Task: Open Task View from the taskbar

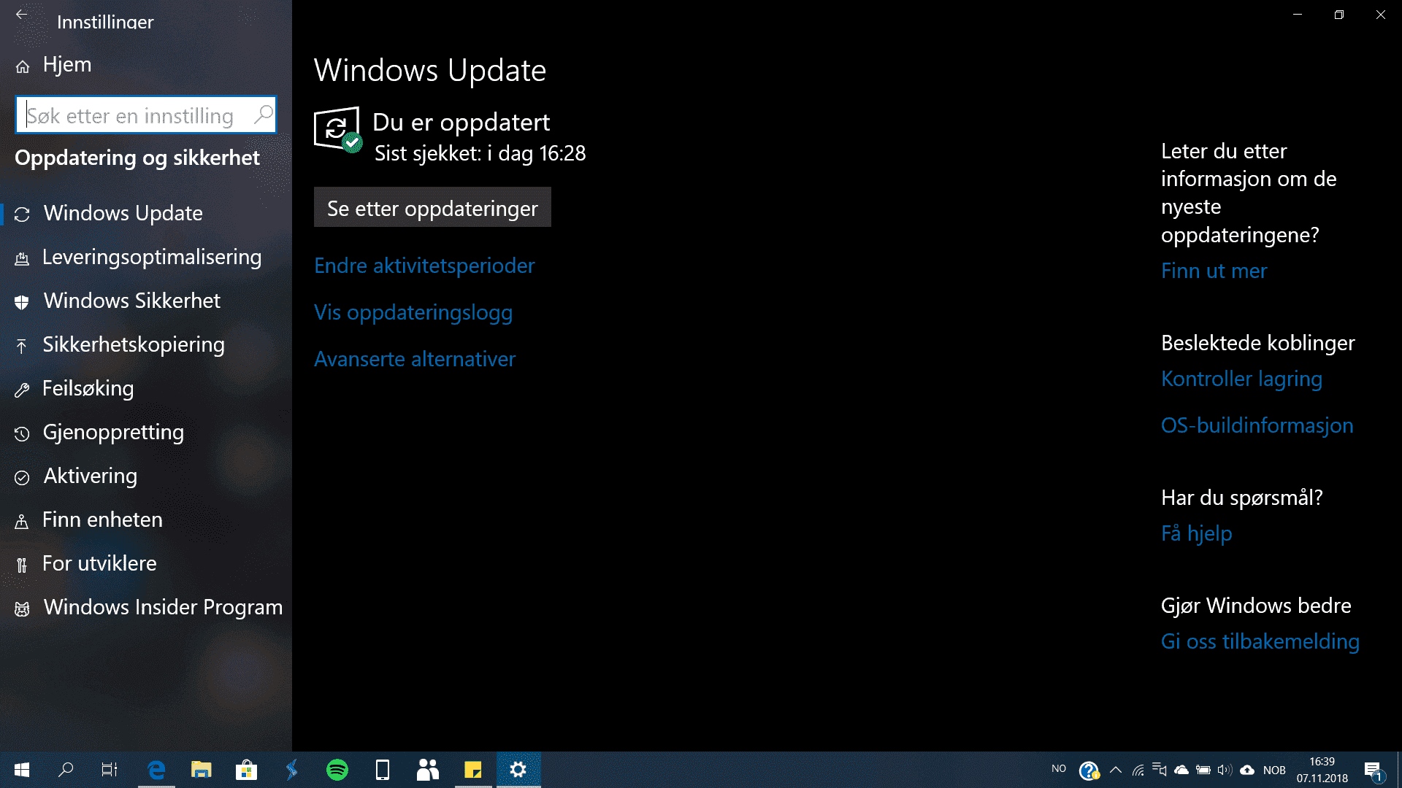Action: point(110,770)
